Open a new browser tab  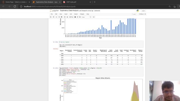coord(94,2)
